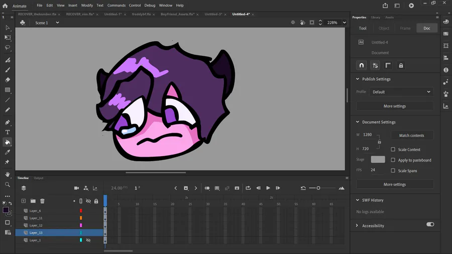Viewport: 452px width, 254px height.
Task: Add camera to the timeline
Action: 76,188
